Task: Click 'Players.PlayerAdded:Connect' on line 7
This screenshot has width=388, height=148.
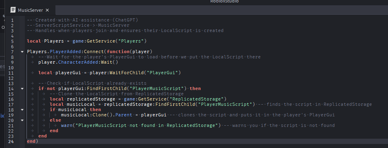Action: pyautogui.click(x=65, y=52)
